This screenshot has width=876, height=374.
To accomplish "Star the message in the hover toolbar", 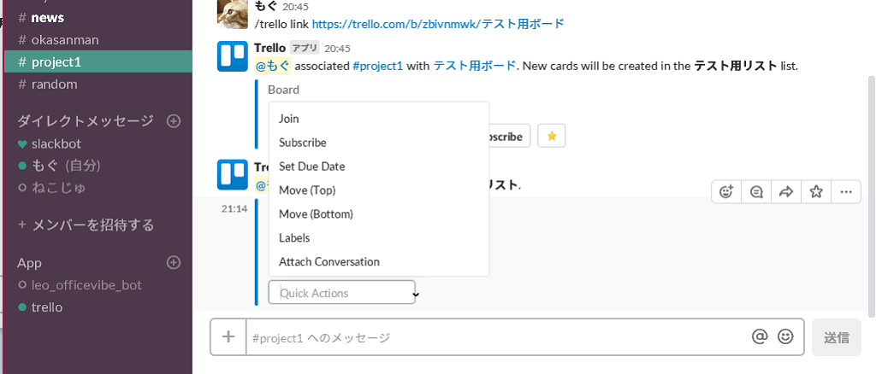I will [x=816, y=192].
